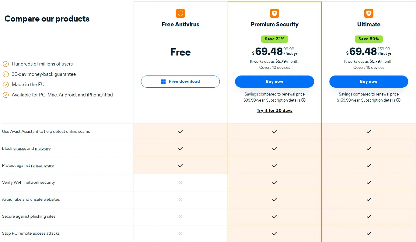Click the Save 50% badge under Ultimate
This screenshot has height=242, width=416.
point(369,39)
